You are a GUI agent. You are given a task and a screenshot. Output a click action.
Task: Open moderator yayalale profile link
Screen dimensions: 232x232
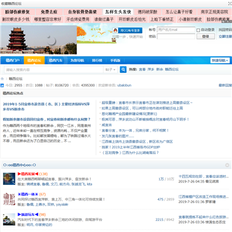[x=62, y=204]
